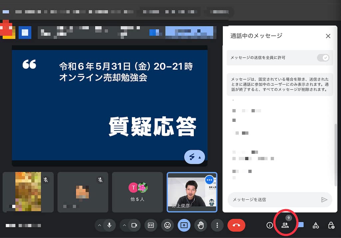The image size is (341, 238).
Task: Click the send message arrow icon
Action: 324,200
